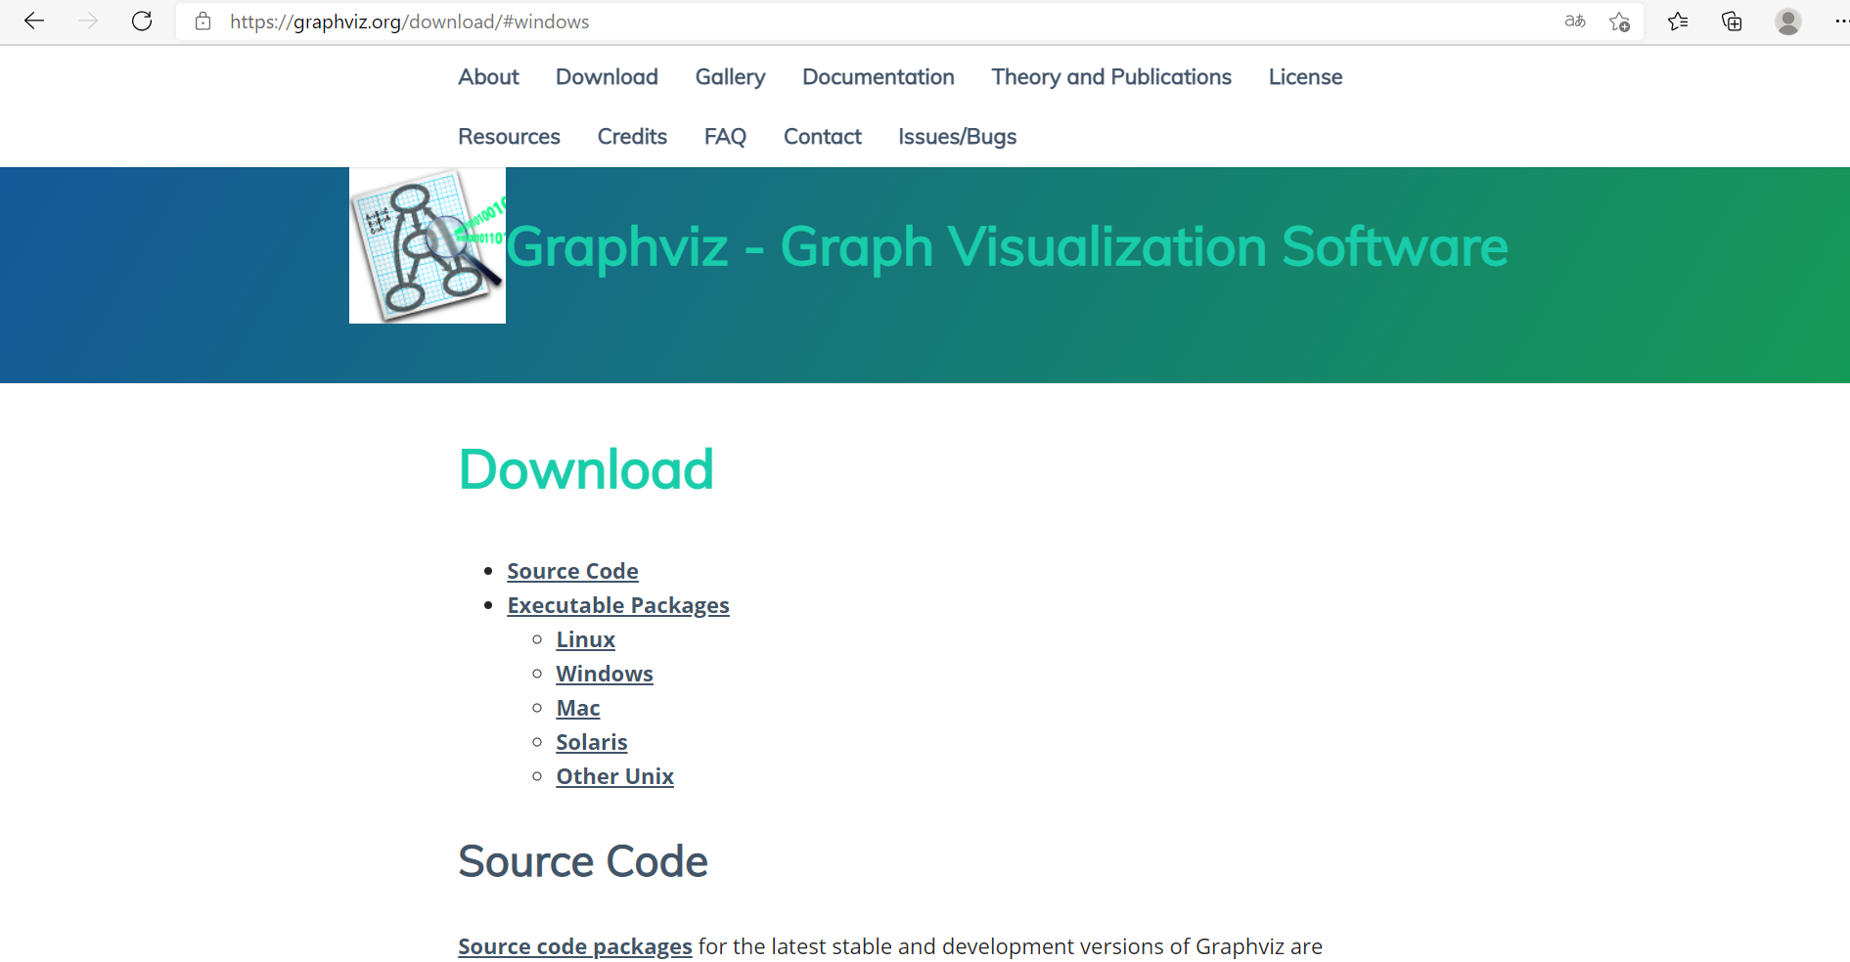Screen dimensions: 1850x962
Task: Go back to the previous page
Action: point(34,22)
